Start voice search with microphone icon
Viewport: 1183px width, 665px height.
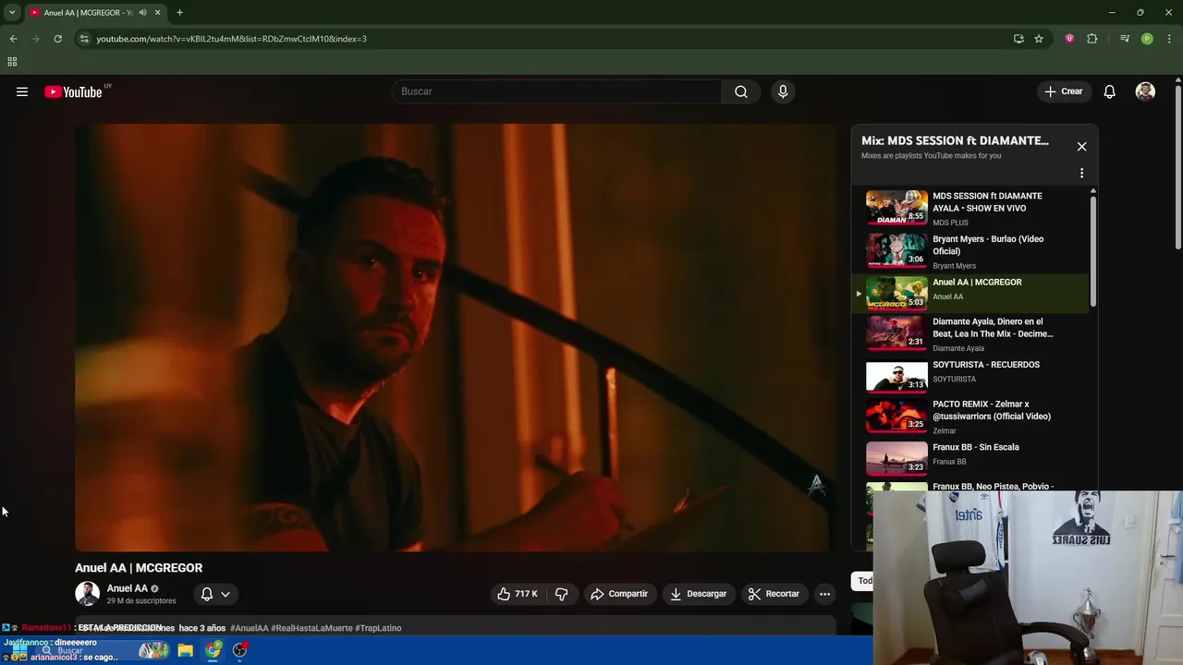coord(783,91)
